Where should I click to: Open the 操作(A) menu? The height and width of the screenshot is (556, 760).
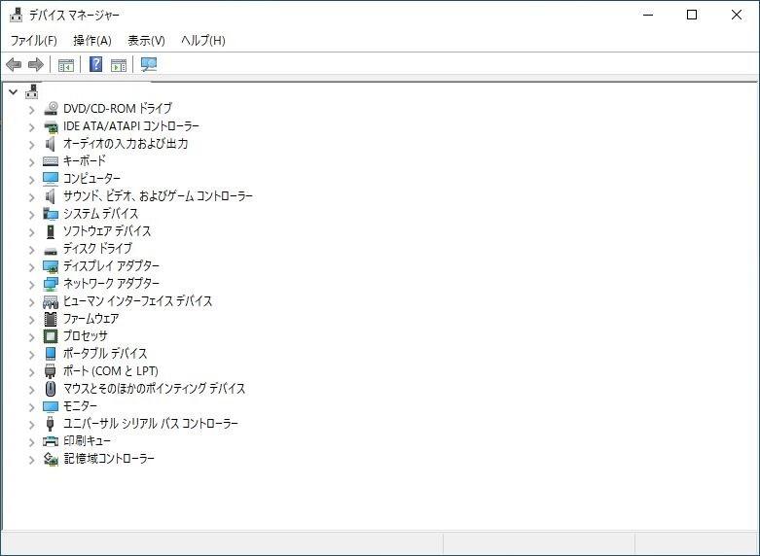click(x=92, y=40)
